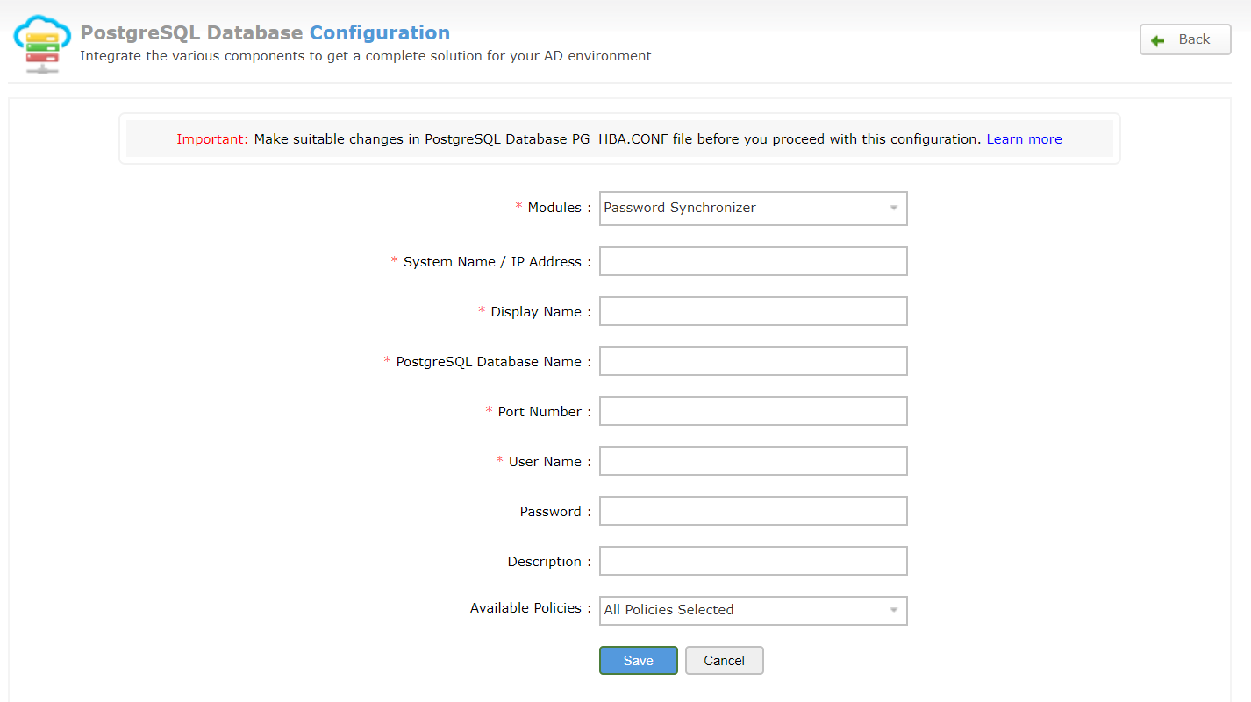Click the Password input field
The height and width of the screenshot is (702, 1251).
point(753,511)
